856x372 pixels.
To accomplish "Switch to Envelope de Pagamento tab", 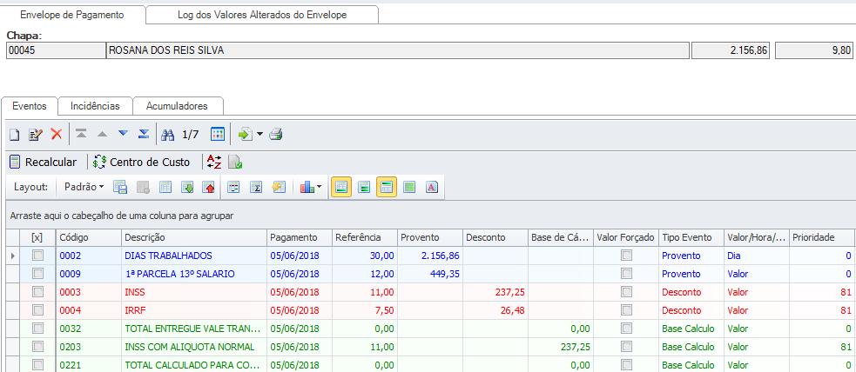I will pos(72,15).
